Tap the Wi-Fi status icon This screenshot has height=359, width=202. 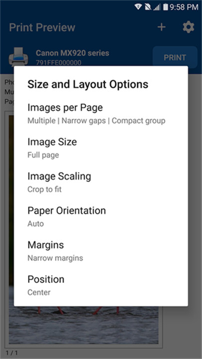click(138, 7)
